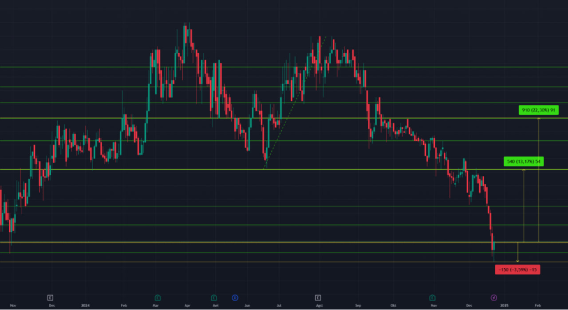This screenshot has width=568, height=310.
Task: Click the Apr label on time axis
Action: (187, 306)
